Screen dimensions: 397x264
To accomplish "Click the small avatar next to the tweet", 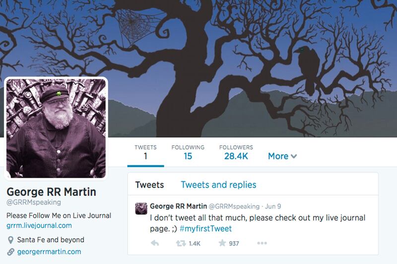I will pyautogui.click(x=141, y=209).
